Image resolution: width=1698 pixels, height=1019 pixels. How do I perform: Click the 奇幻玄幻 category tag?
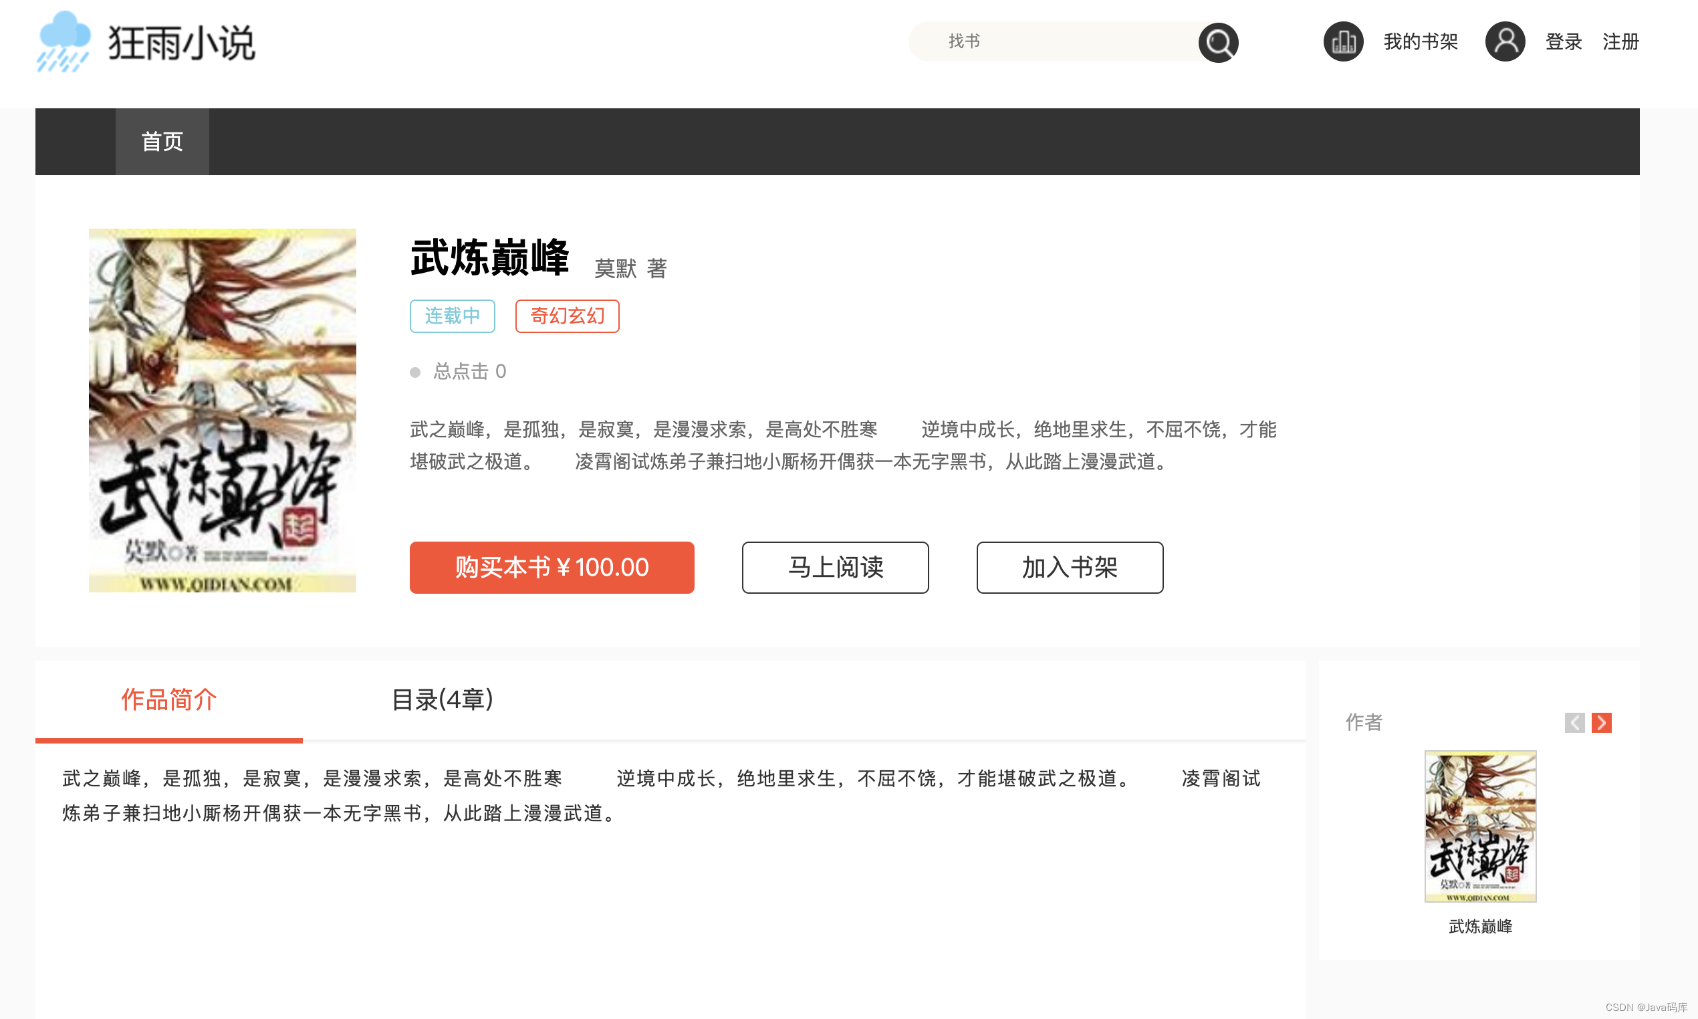coord(567,316)
